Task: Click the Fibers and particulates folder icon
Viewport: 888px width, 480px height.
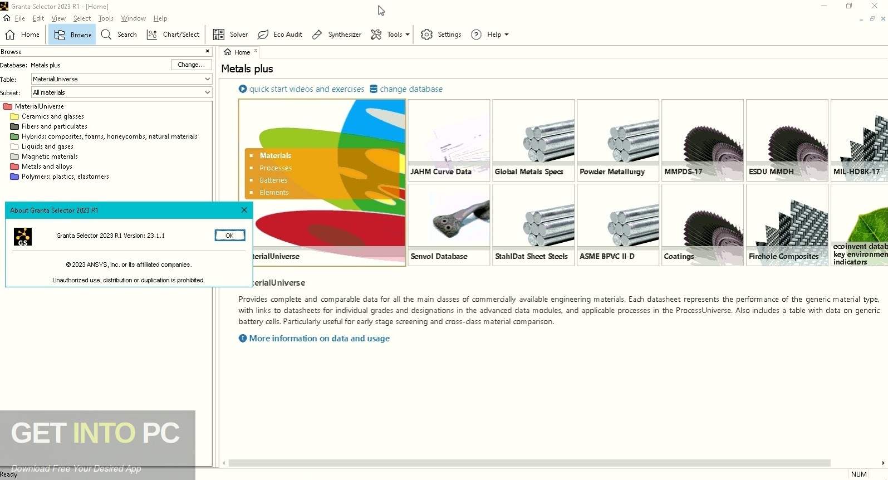Action: 14,126
